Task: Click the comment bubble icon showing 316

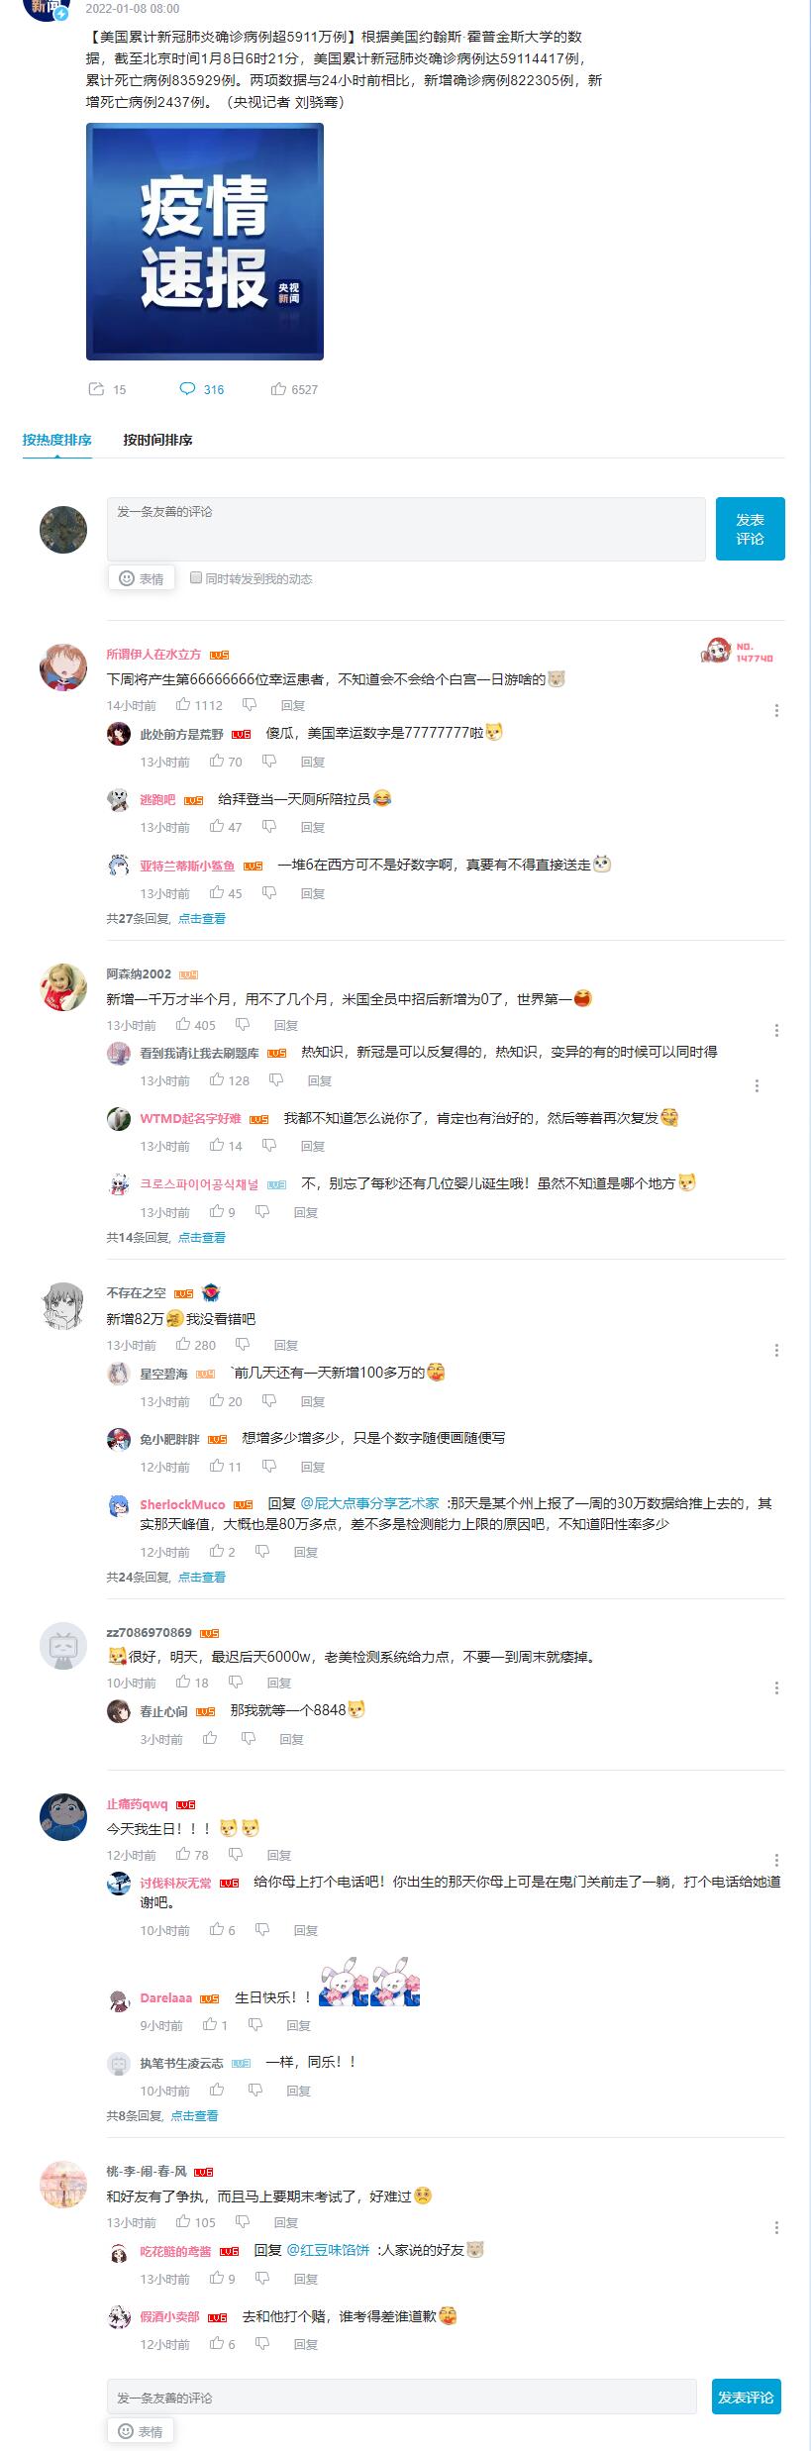Action: click(187, 389)
